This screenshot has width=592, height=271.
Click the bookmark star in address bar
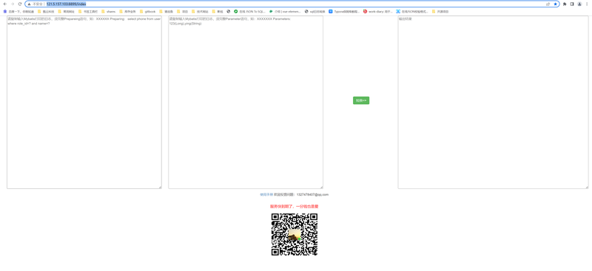[x=555, y=4]
